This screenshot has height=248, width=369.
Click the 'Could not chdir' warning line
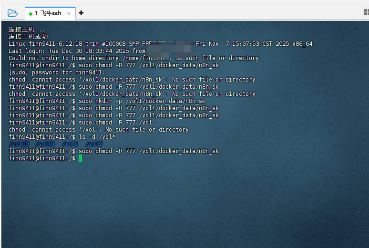pos(133,58)
